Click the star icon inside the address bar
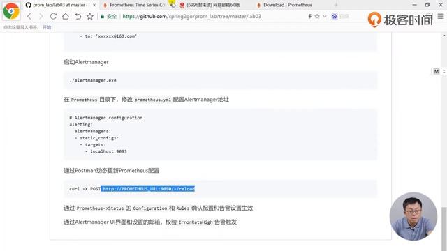 click(x=317, y=17)
